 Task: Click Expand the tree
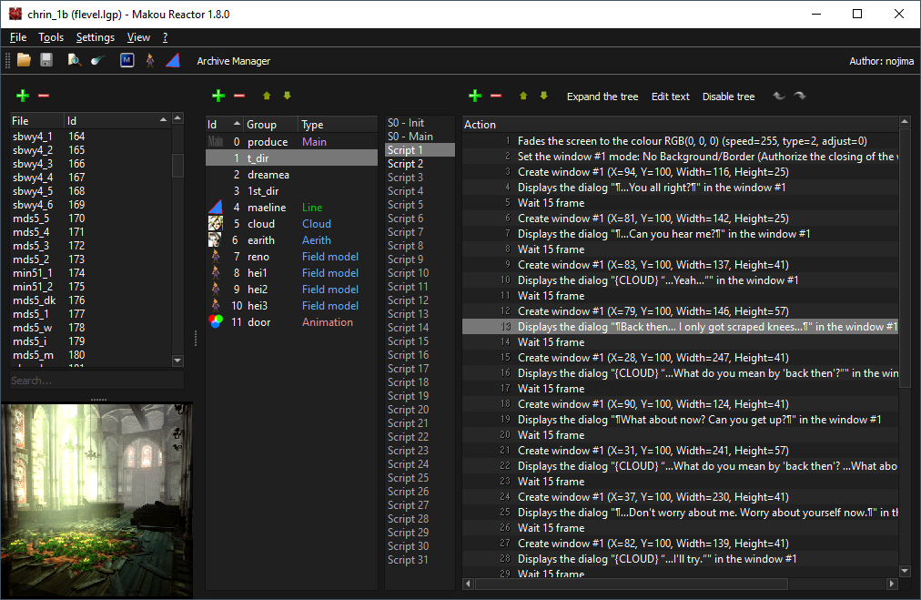602,97
